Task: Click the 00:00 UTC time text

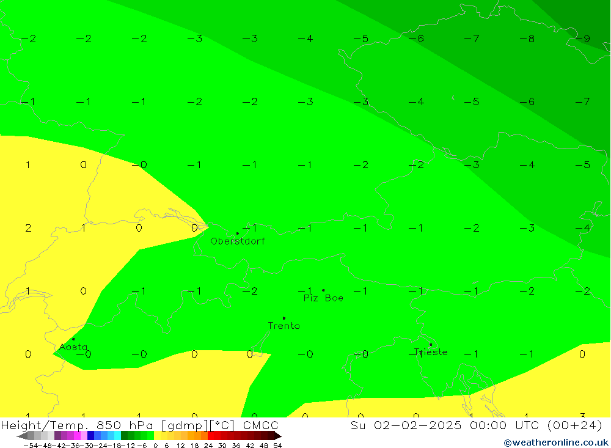Action: coord(504,425)
